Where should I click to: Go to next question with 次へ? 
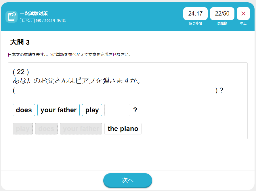(128, 180)
